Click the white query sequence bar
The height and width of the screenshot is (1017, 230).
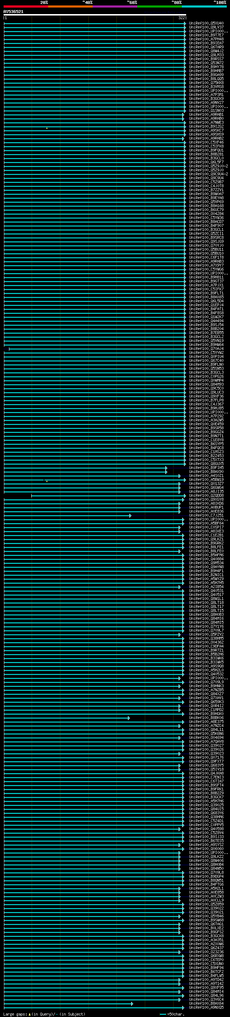pos(95,14)
